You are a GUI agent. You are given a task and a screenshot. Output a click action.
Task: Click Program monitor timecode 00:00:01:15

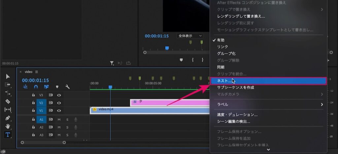(x=157, y=36)
